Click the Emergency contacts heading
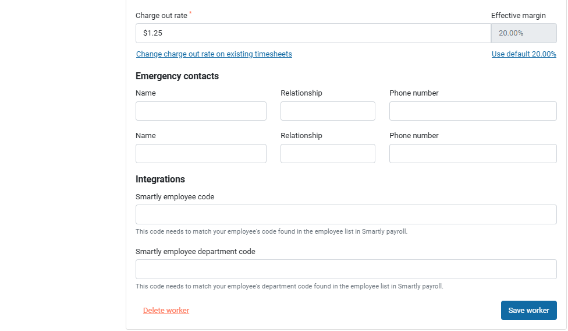The height and width of the screenshot is (331, 568). coord(177,76)
